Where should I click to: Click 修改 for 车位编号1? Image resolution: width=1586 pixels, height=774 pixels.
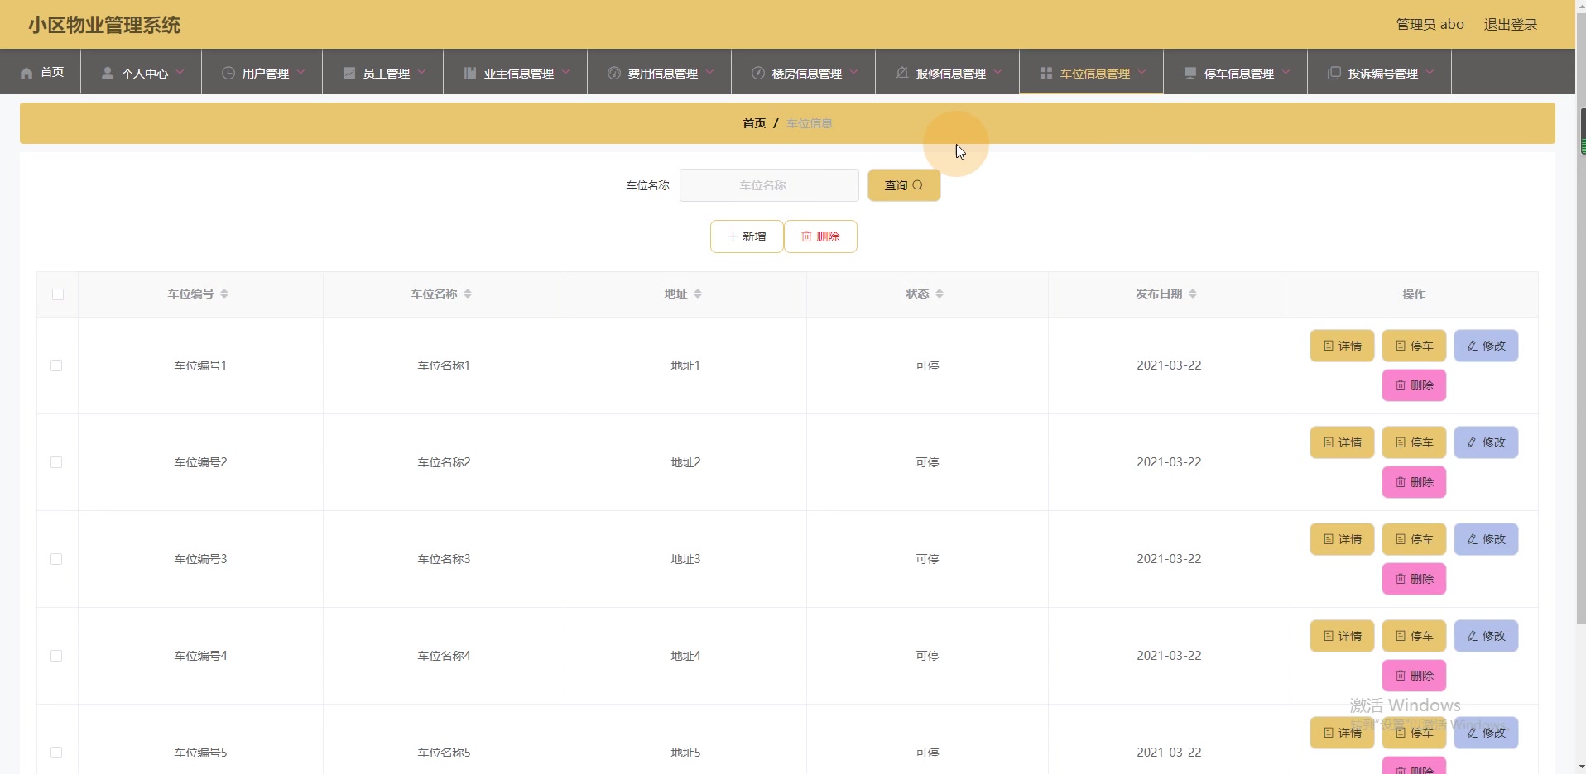[x=1486, y=346]
